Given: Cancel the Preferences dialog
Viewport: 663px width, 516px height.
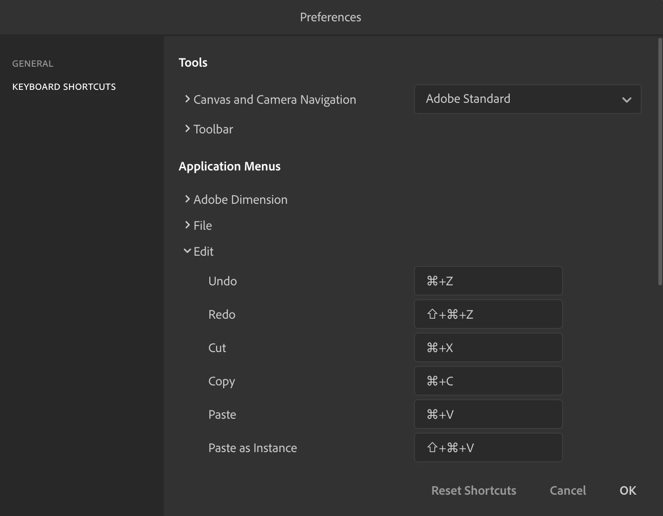Looking at the screenshot, I should click(568, 491).
